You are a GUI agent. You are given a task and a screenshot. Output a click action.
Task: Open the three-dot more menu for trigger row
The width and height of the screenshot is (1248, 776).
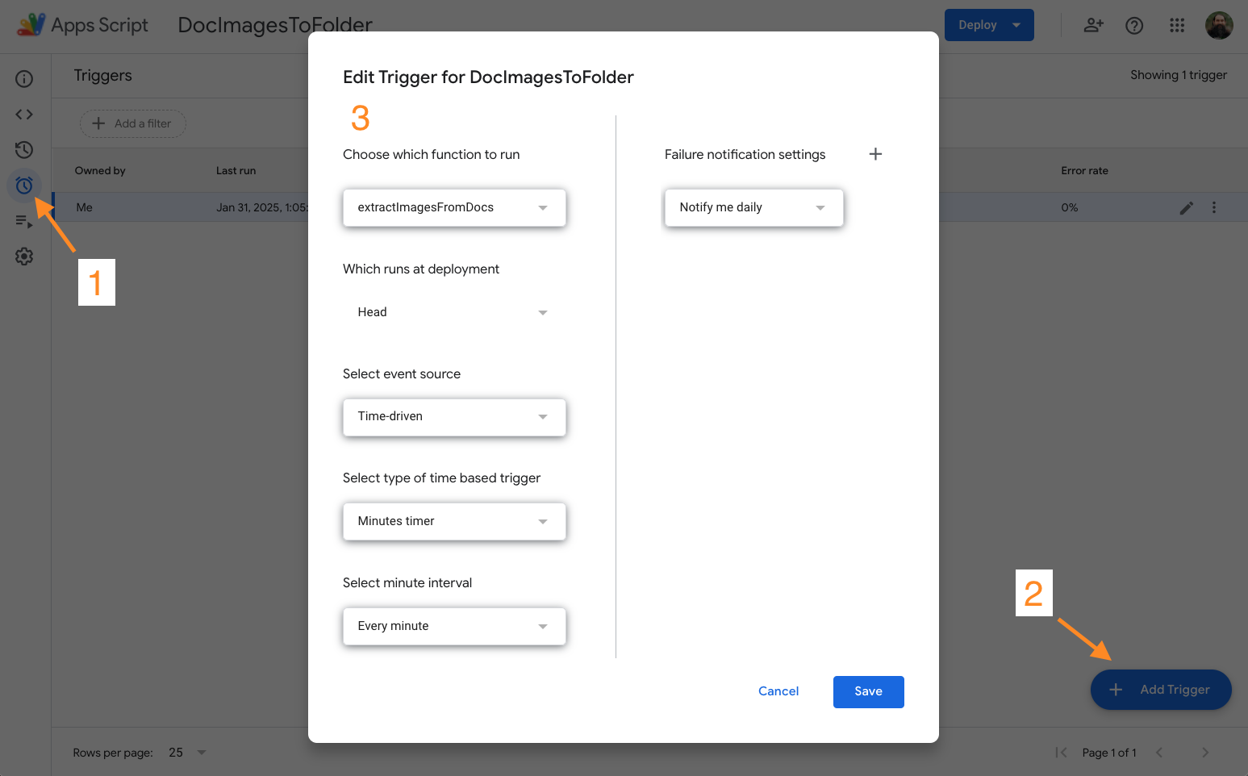point(1213,208)
